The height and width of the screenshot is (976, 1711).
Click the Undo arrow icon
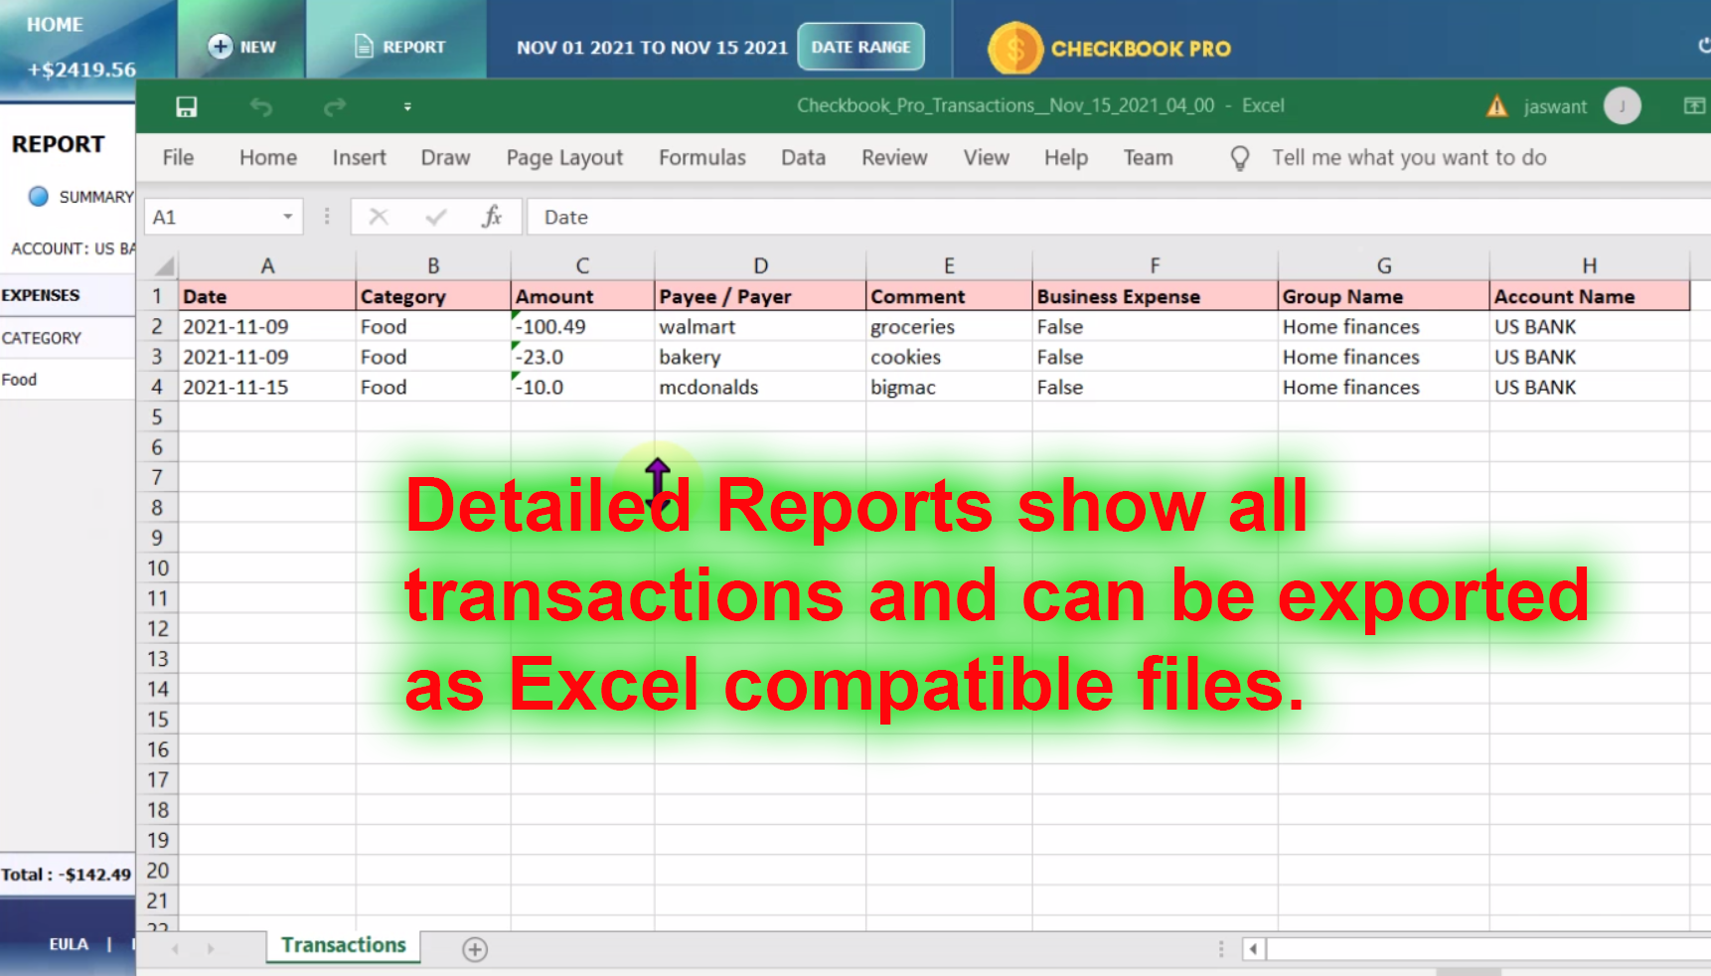click(260, 106)
